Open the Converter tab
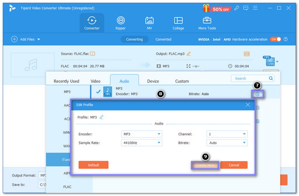The image size is (299, 196). (x=92, y=23)
